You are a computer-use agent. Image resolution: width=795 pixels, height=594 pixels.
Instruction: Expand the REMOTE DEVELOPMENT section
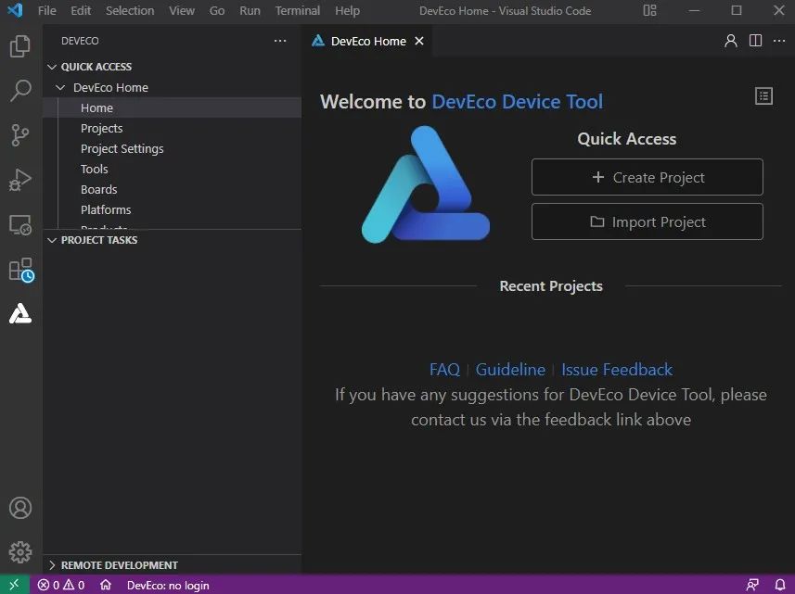coord(119,565)
